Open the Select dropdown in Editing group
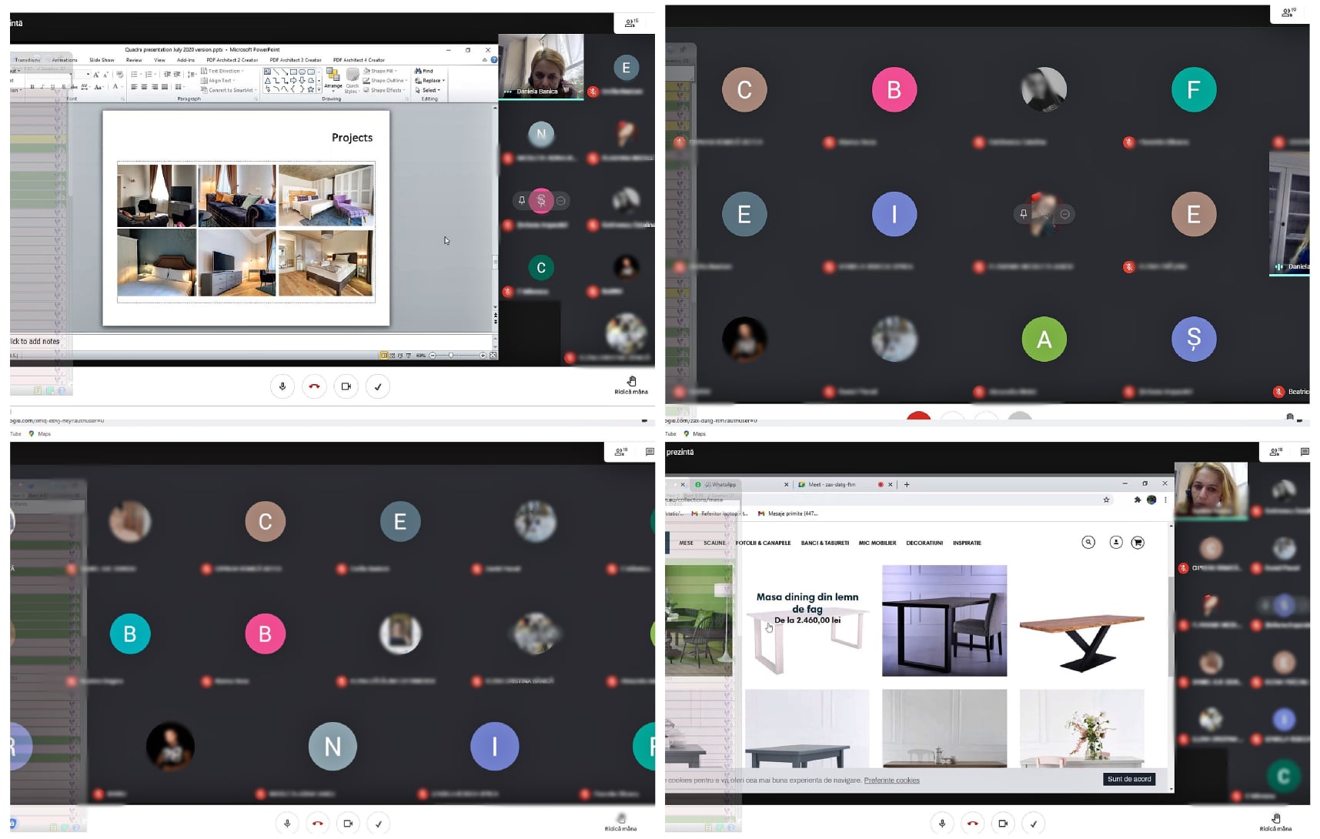Screen dimensions: 1320x839 (x=430, y=90)
